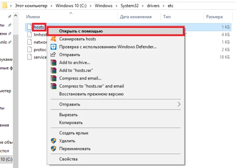The image size is (236, 168).
Task: Click '2 КБ' size of protocol file
Action: coord(226,50)
